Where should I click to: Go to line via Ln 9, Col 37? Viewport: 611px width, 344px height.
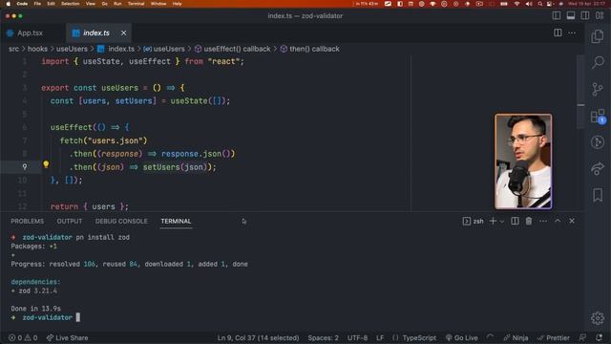point(258,337)
